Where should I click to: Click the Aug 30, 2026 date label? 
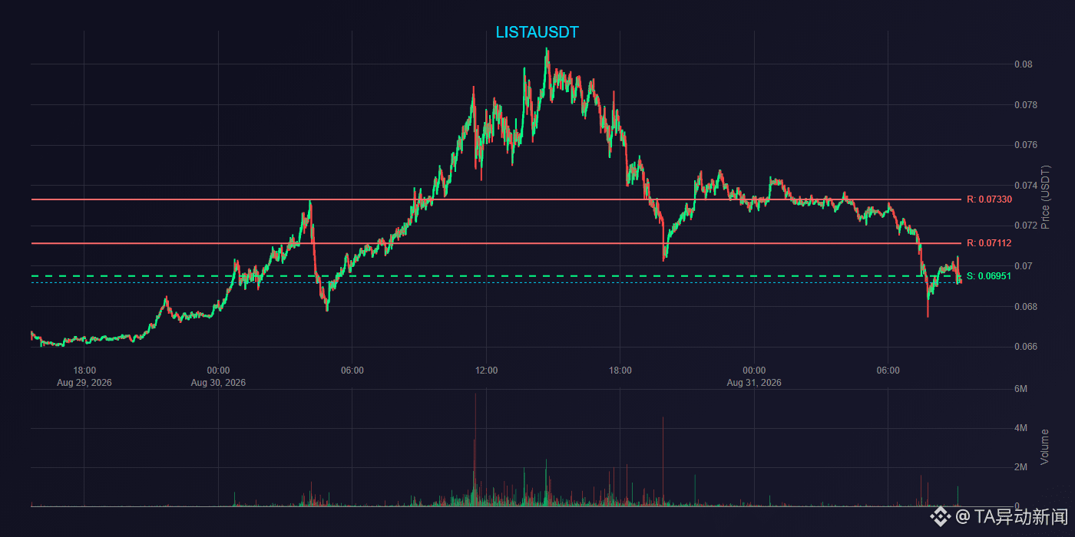pos(218,382)
